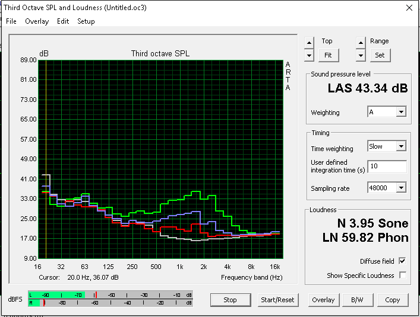Click the yellow cursor line in graph
Viewport: 420px width, 317px height.
(46, 159)
